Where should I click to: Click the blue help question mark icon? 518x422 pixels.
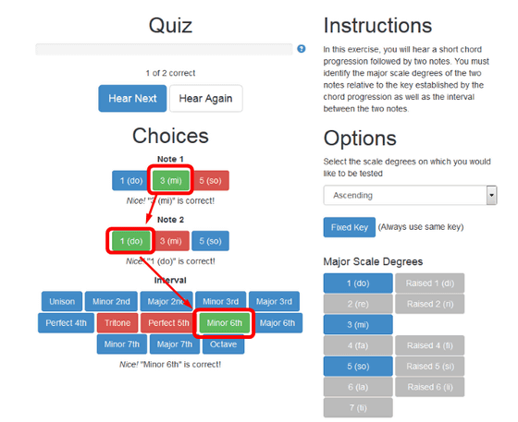pyautogui.click(x=301, y=49)
